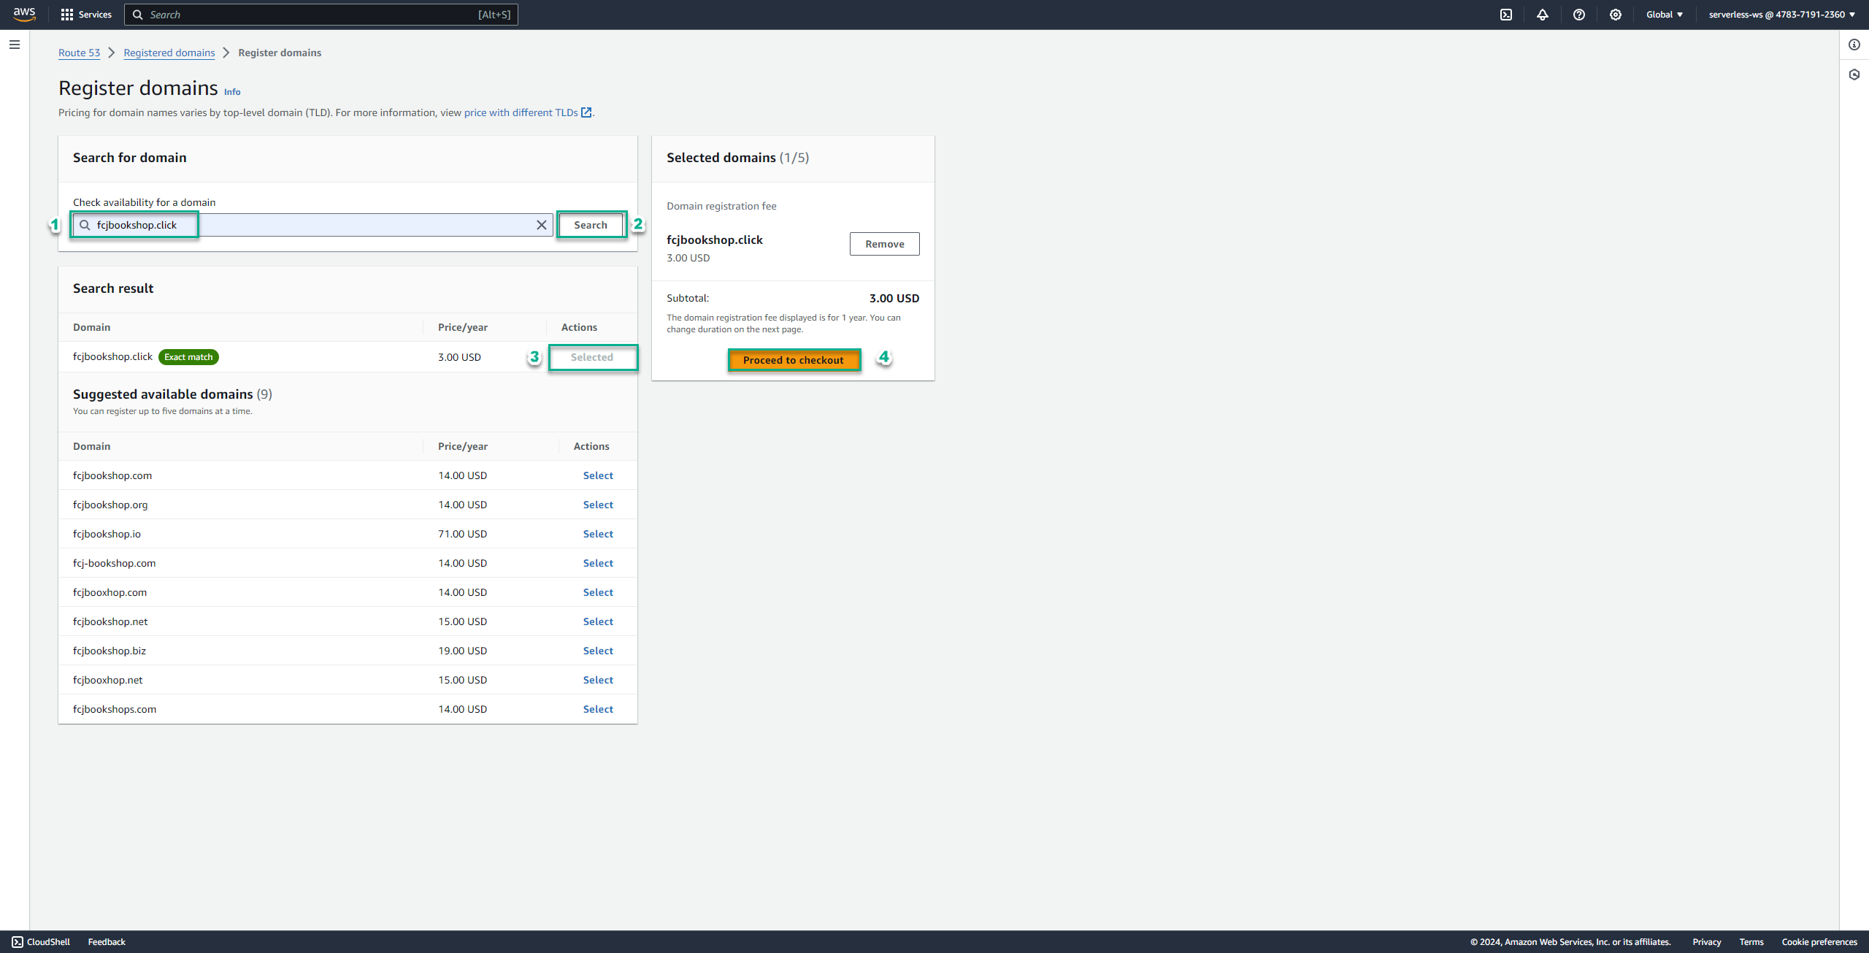Select fcjbookshop.io domain
The image size is (1869, 953).
(x=598, y=534)
